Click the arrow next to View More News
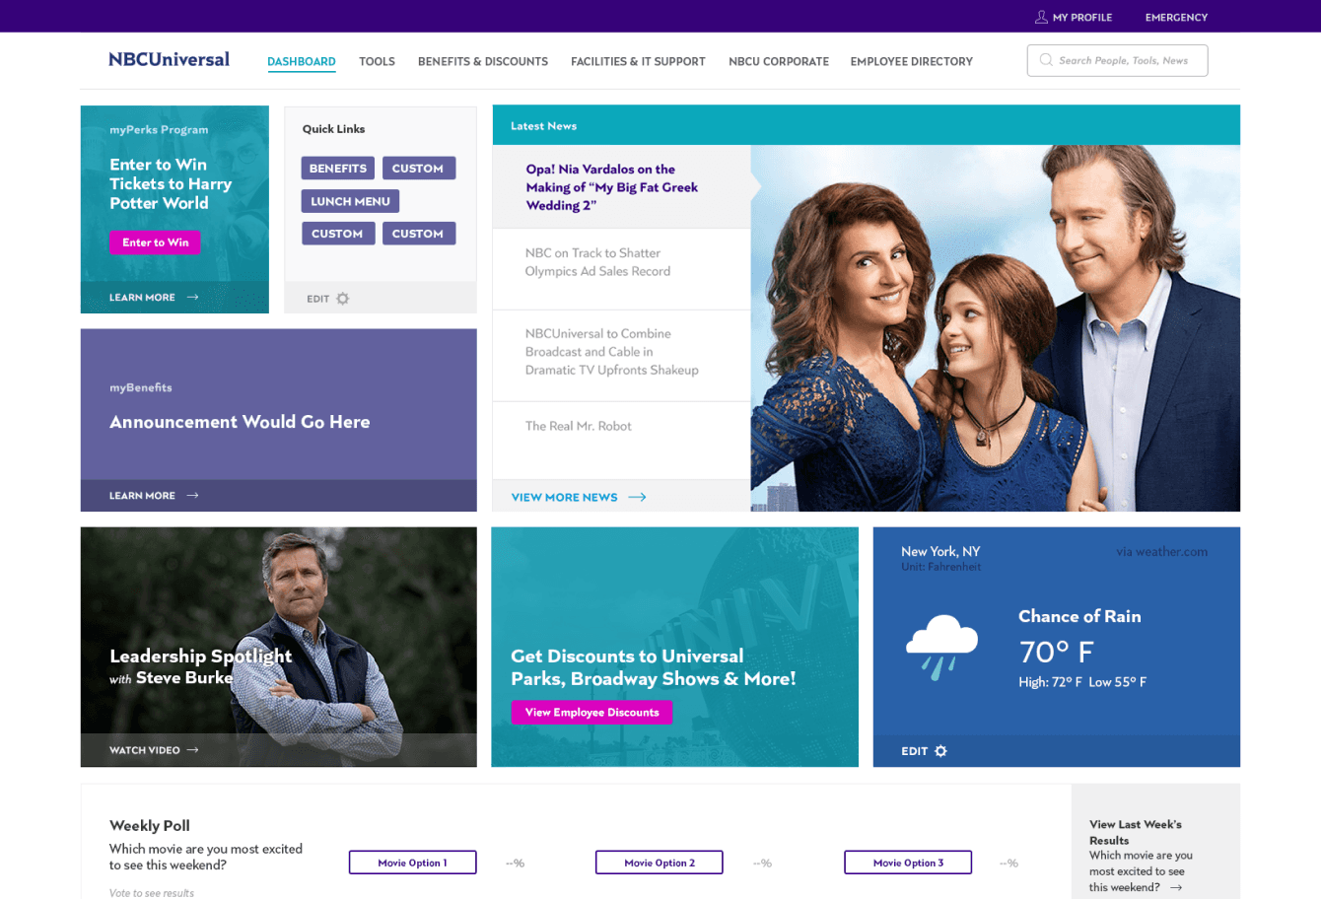Image resolution: width=1321 pixels, height=899 pixels. pos(637,497)
